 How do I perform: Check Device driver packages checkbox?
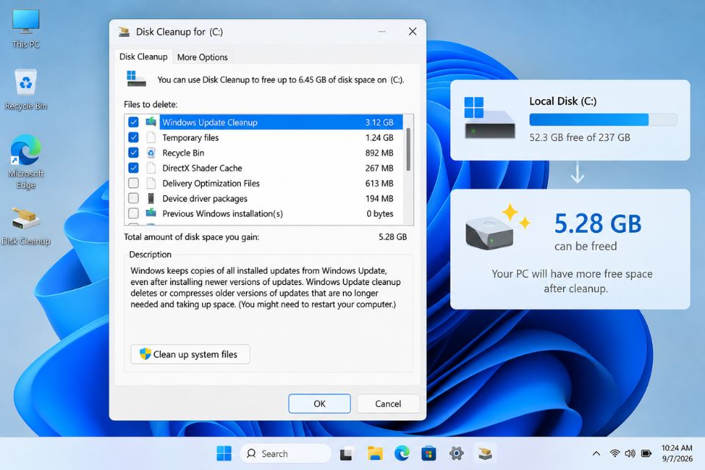click(x=134, y=198)
